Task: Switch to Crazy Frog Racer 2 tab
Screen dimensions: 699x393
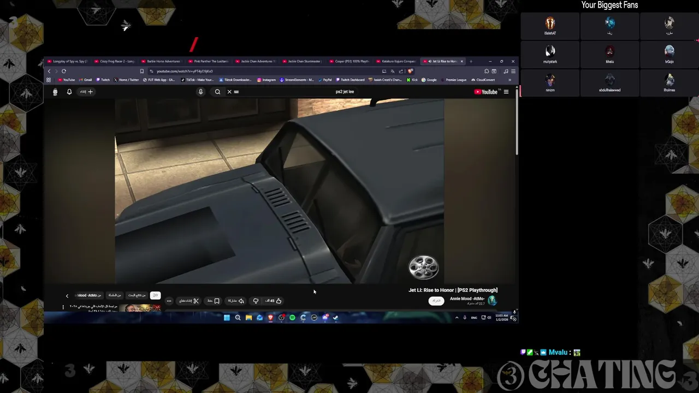Action: (x=114, y=61)
